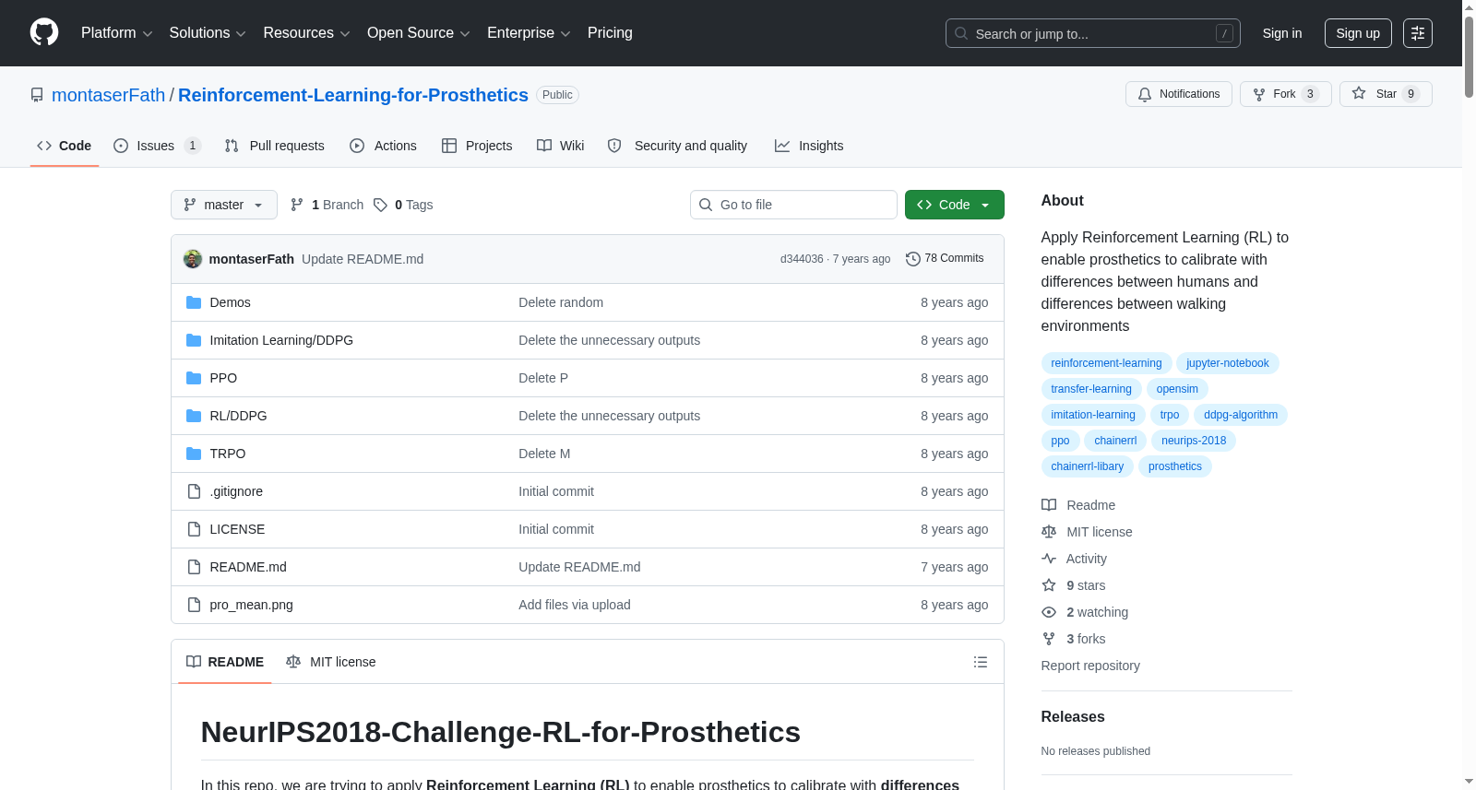Click the d344036 commit hash
Image resolution: width=1476 pixels, height=790 pixels.
tap(802, 259)
